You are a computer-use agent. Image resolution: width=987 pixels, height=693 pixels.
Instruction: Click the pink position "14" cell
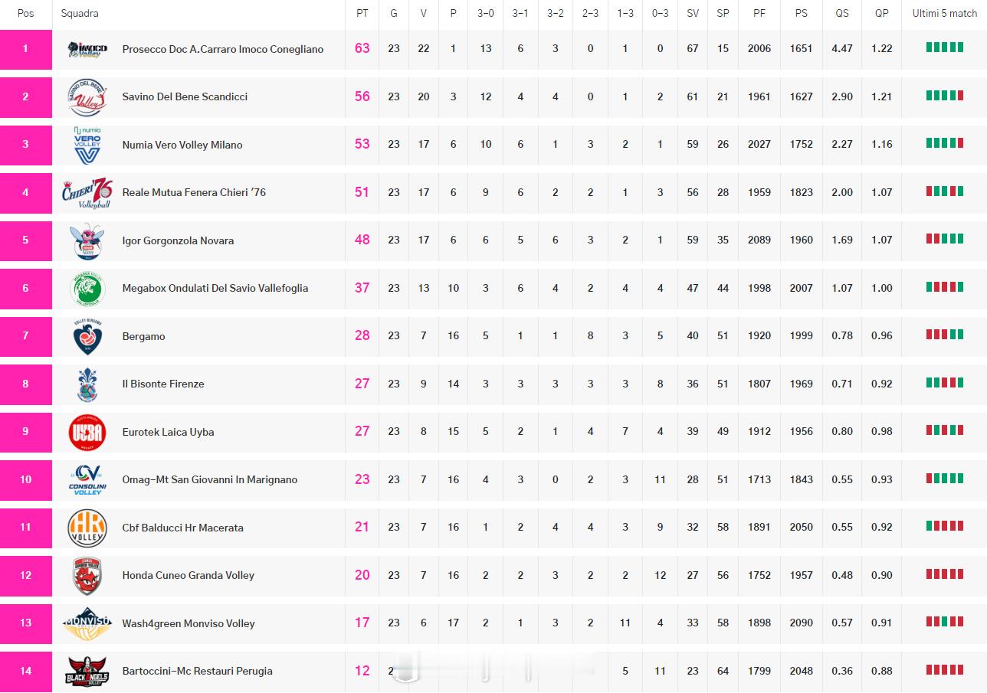pyautogui.click(x=26, y=671)
